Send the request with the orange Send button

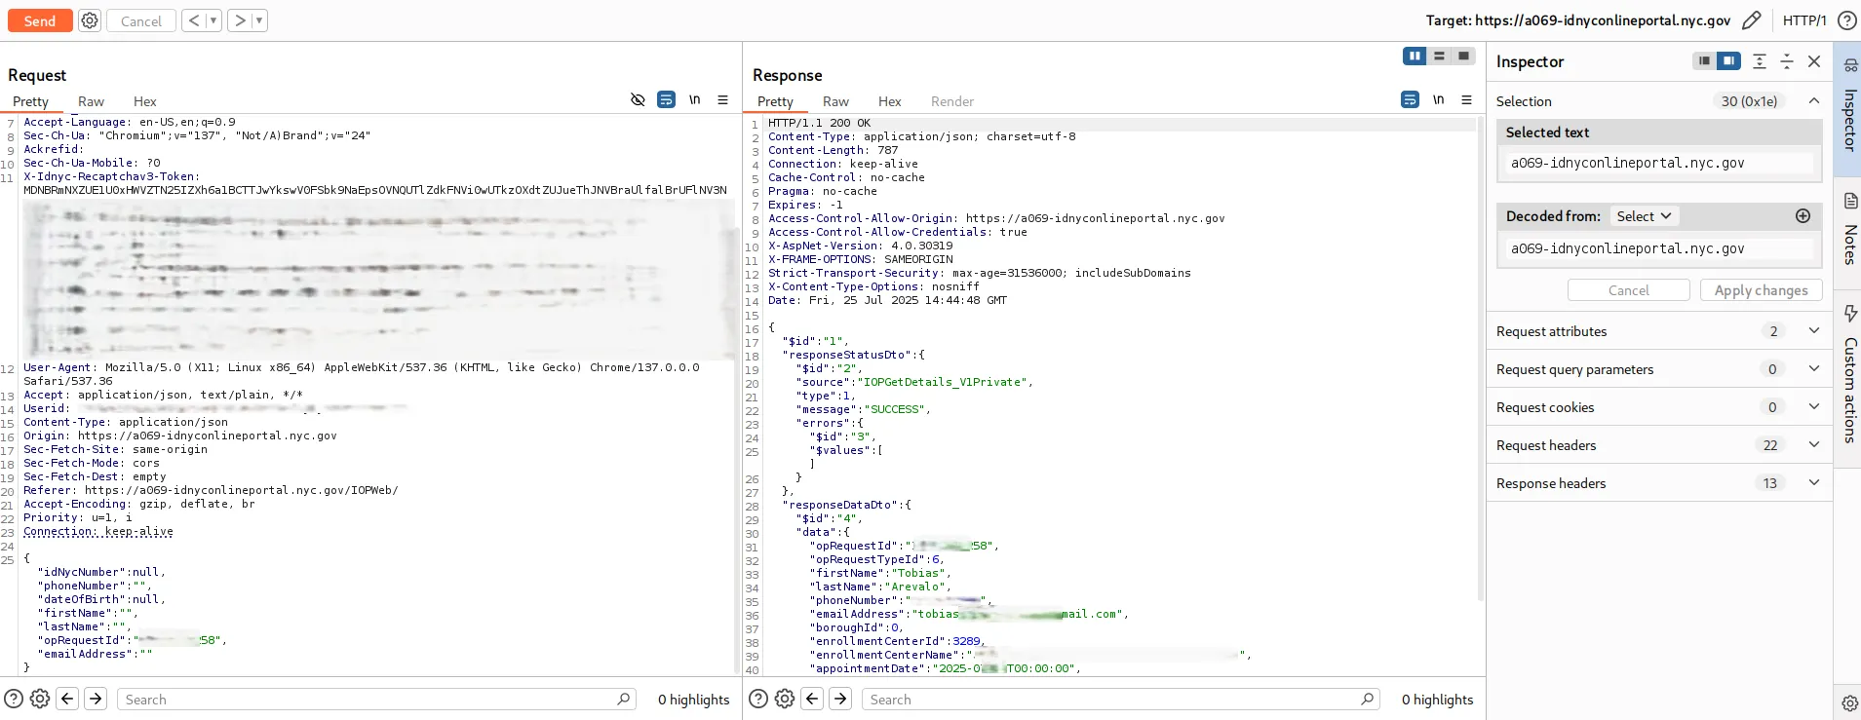point(40,20)
